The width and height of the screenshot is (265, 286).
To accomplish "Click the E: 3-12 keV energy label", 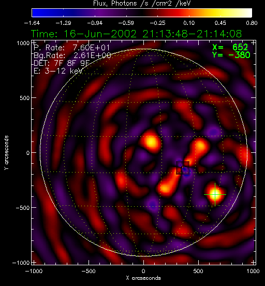I will tap(58, 71).
